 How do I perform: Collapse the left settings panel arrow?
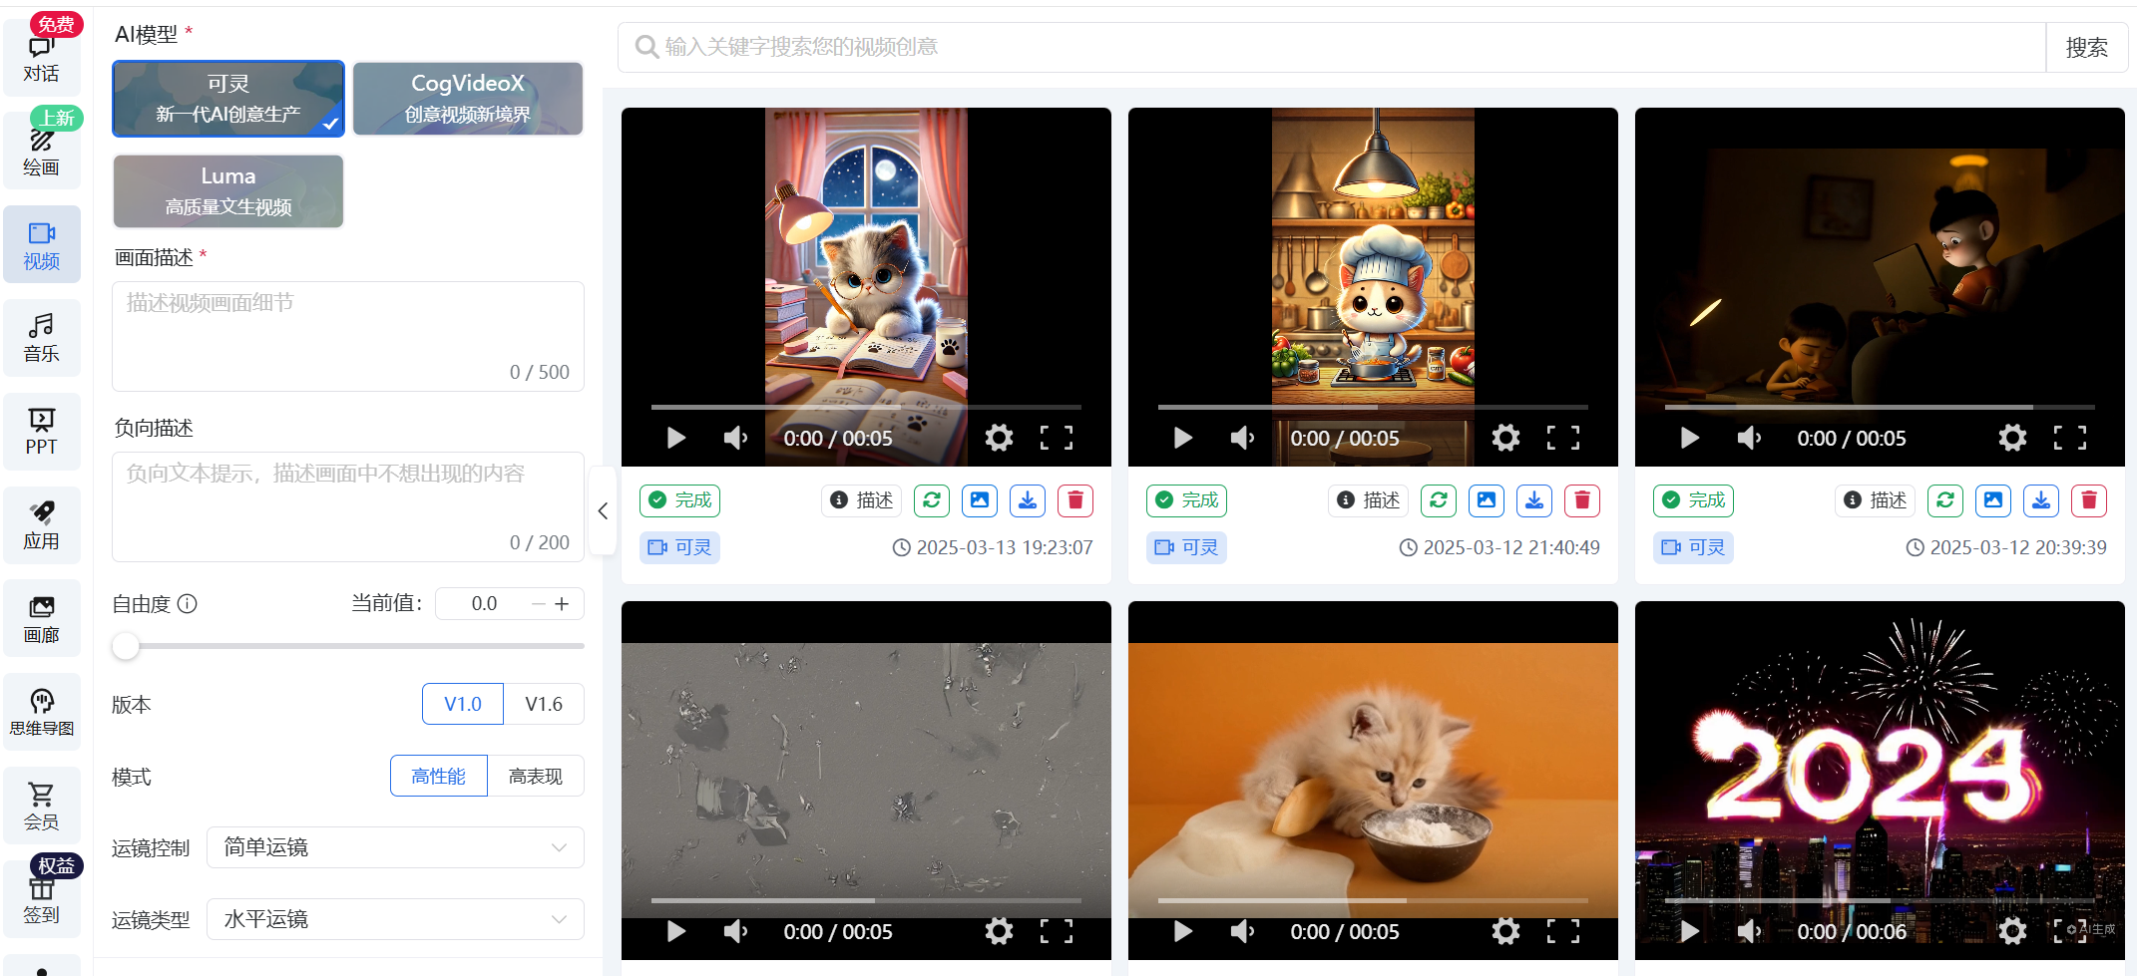[x=603, y=511]
